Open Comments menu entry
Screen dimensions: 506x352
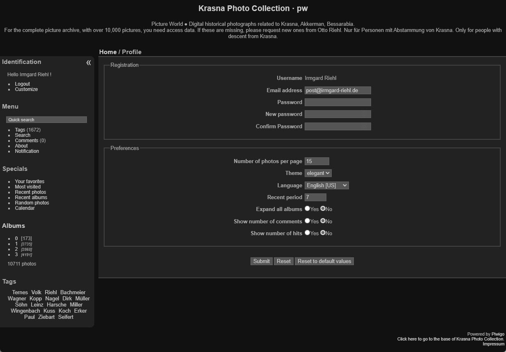pyautogui.click(x=27, y=141)
